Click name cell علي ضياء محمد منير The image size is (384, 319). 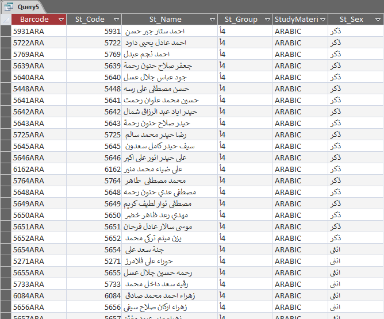point(170,170)
